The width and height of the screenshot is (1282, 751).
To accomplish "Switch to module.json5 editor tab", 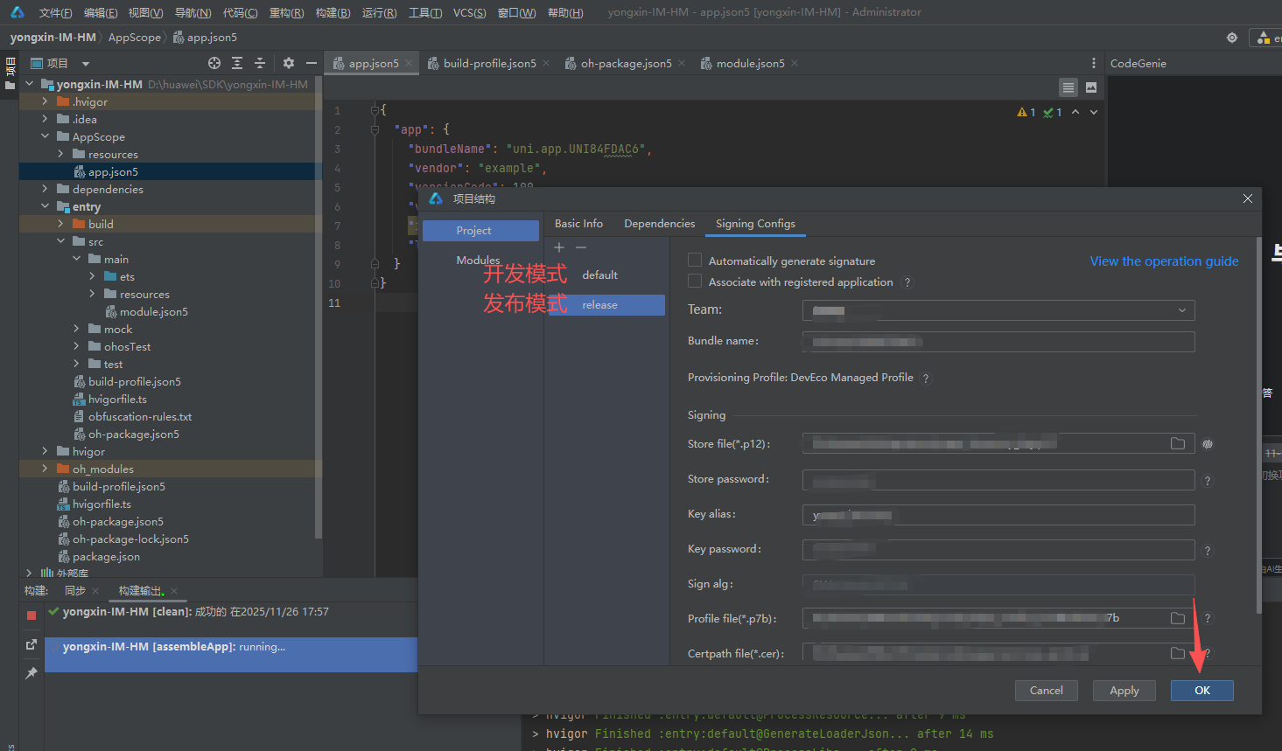I will pos(750,63).
